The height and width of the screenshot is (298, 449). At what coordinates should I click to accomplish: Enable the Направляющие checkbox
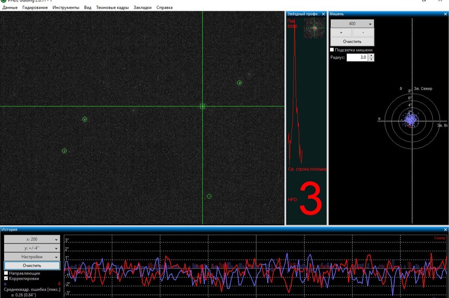point(6,273)
